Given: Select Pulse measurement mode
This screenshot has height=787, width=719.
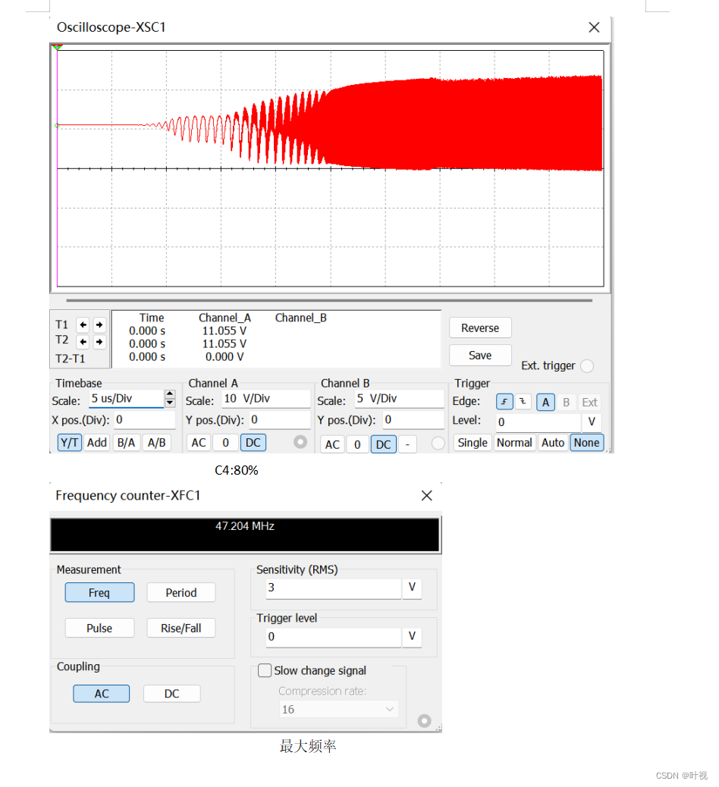Looking at the screenshot, I should [x=99, y=629].
